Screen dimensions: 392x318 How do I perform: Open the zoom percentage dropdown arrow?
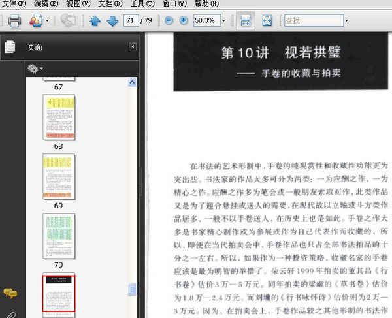pyautogui.click(x=223, y=21)
